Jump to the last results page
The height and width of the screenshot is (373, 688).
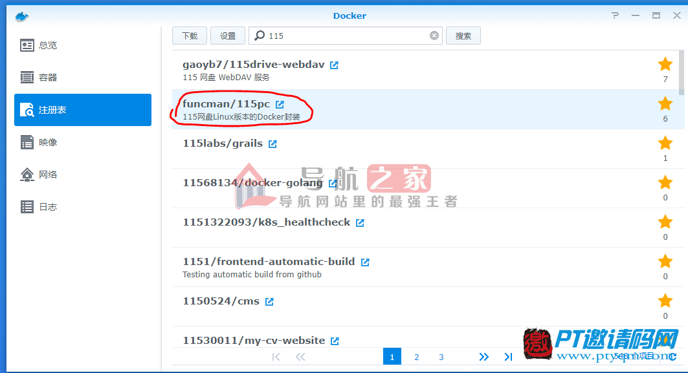[508, 357]
